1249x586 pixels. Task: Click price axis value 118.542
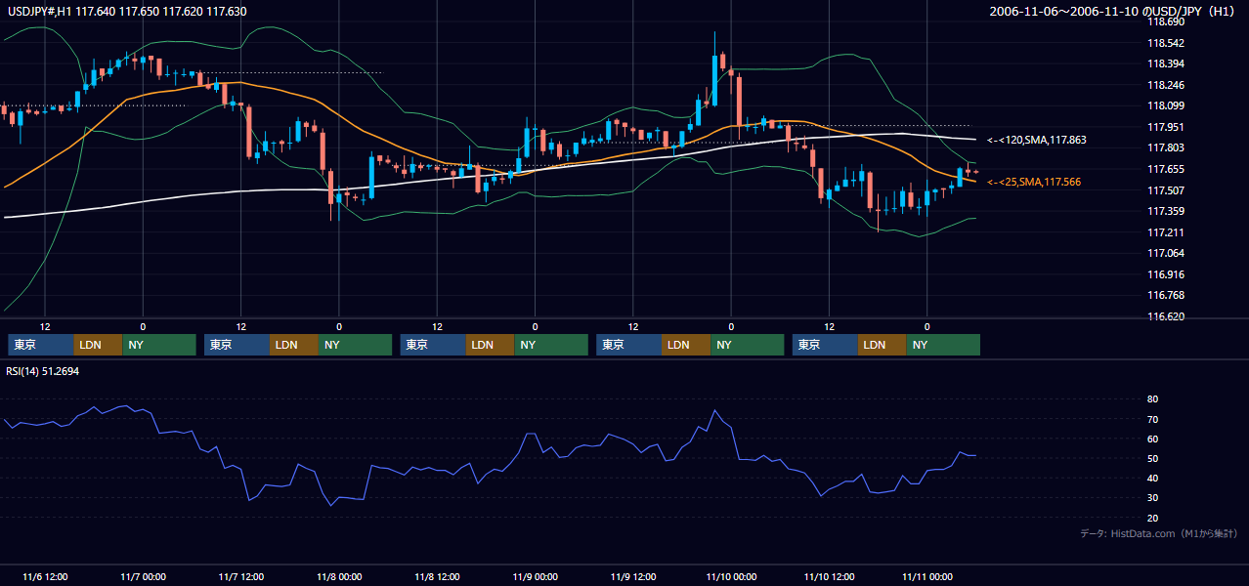click(x=1166, y=43)
